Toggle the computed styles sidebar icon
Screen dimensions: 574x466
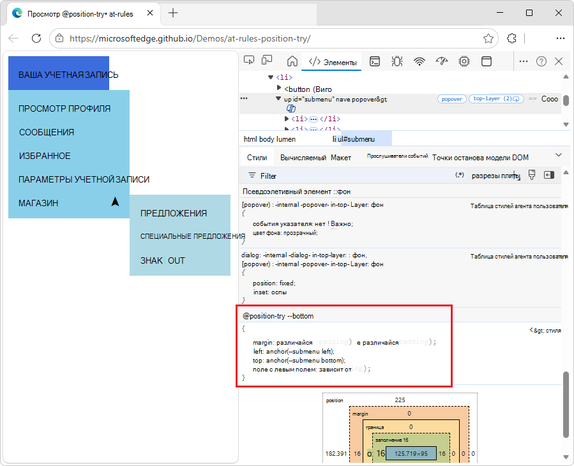(548, 175)
